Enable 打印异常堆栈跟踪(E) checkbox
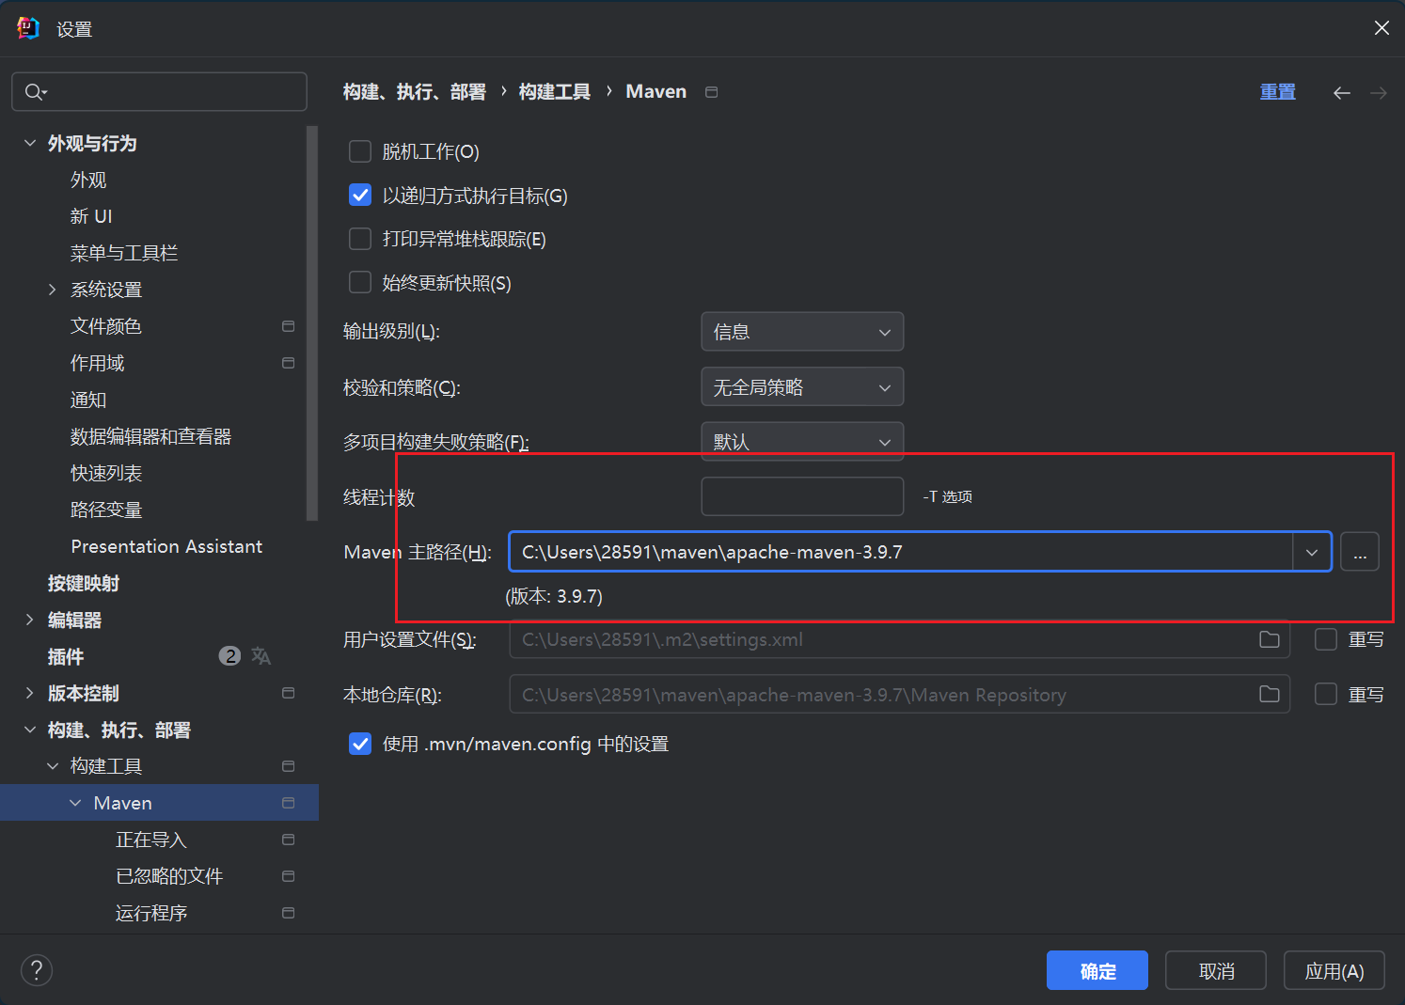Screen dimensions: 1405x1005 click(x=360, y=239)
